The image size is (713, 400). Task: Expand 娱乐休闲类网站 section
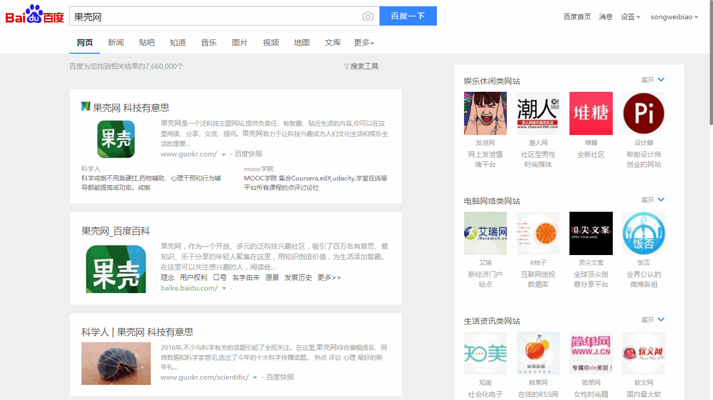653,80
